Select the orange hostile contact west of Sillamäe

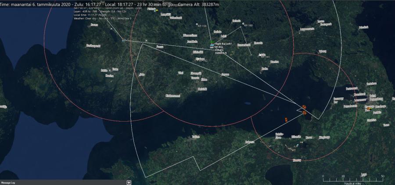pos(286,119)
